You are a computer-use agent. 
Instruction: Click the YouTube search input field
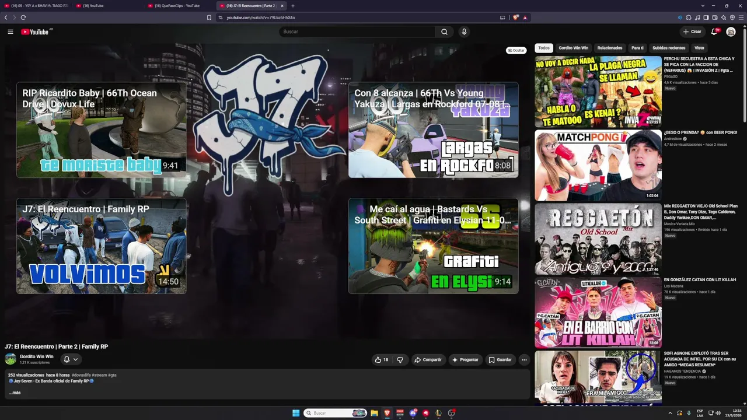click(x=357, y=32)
